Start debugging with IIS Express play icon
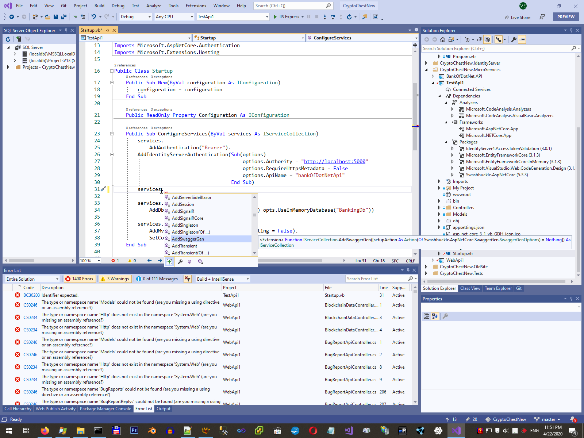 275,17
